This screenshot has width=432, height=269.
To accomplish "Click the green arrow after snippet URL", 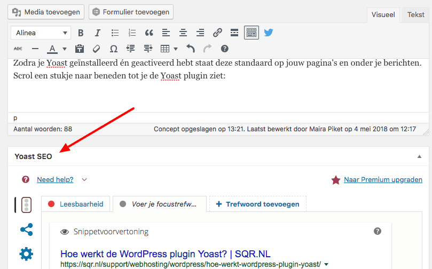I will point(326,265).
